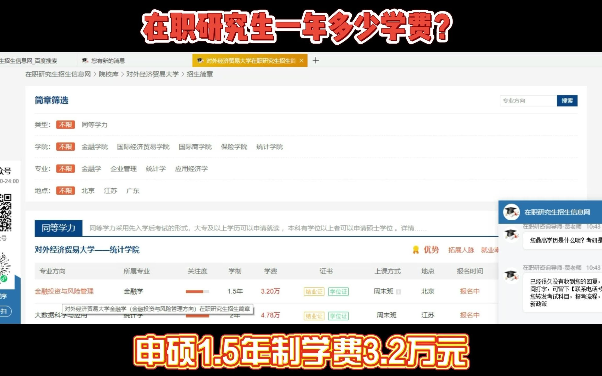Expand the 周末班 plus icon in Beijing row

click(x=398, y=292)
